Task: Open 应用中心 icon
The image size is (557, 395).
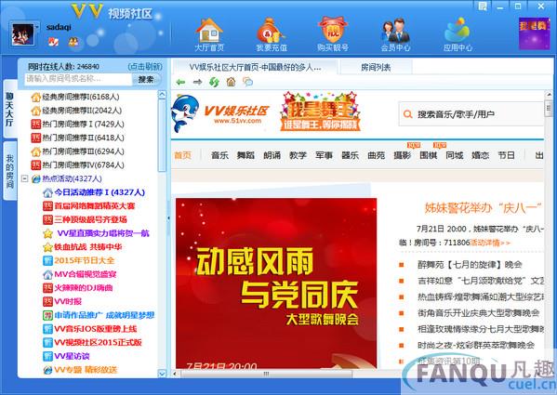Action: tap(458, 31)
